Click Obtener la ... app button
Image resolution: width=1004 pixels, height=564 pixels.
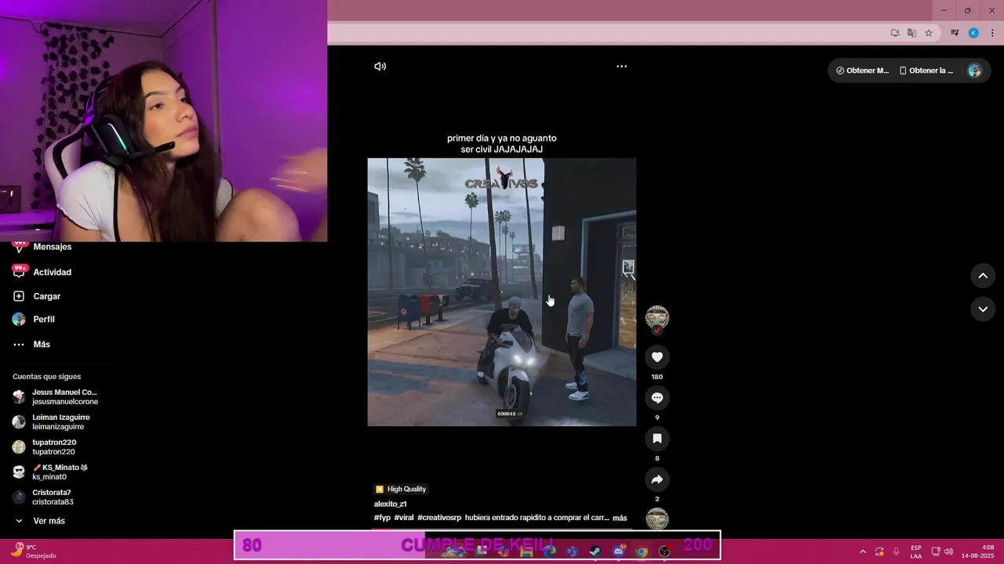pos(926,70)
